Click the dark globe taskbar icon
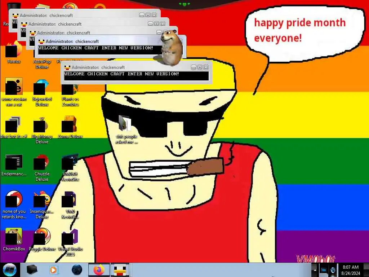369x277 pixels. (77, 270)
